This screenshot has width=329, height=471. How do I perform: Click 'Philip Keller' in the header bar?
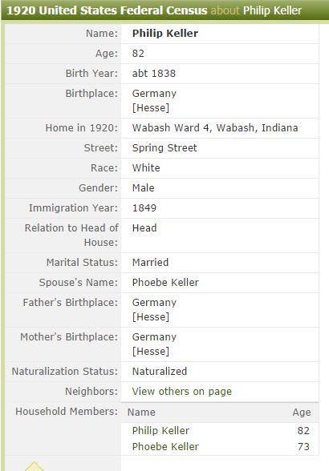click(x=272, y=10)
